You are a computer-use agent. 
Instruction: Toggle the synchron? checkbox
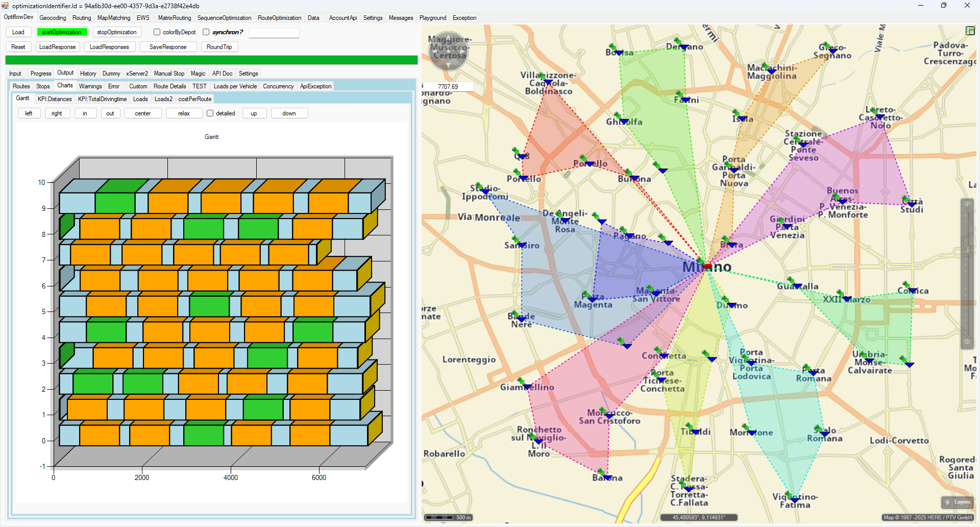tap(206, 32)
